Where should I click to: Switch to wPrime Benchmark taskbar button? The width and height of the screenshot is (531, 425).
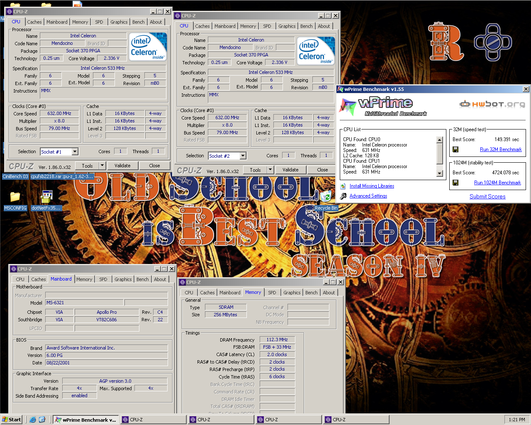[86, 420]
